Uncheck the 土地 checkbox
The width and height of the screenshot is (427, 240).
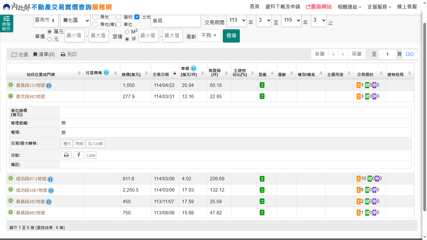[137, 17]
